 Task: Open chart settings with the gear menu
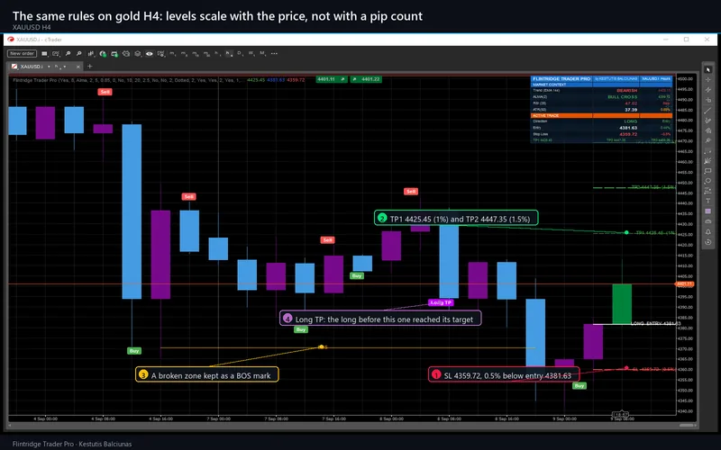pyautogui.click(x=161, y=53)
